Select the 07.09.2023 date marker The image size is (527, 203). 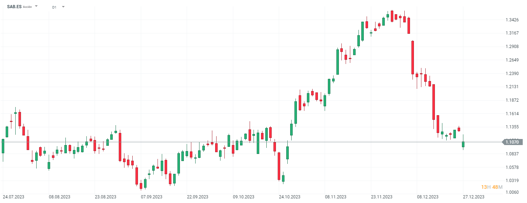151,197
